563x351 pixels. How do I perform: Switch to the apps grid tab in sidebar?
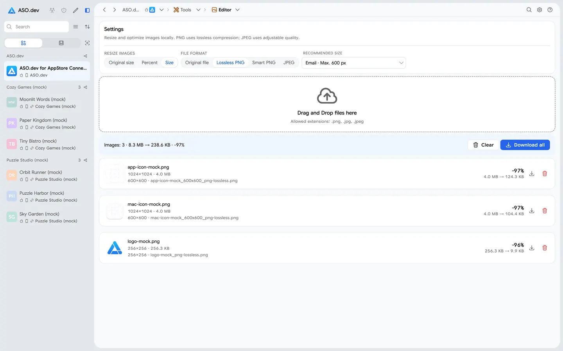pyautogui.click(x=23, y=43)
